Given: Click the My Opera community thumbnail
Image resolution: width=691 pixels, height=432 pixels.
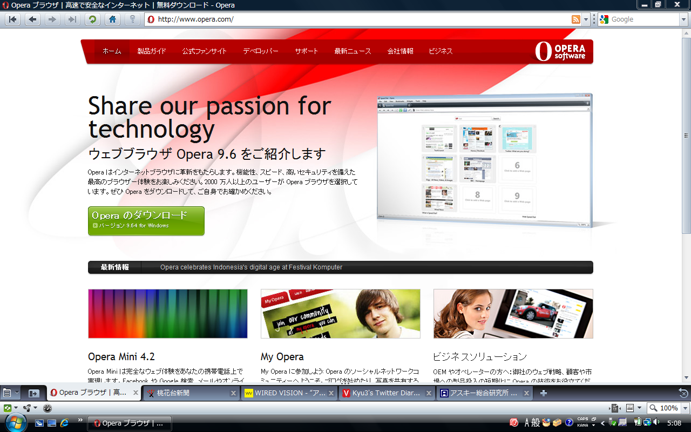Looking at the screenshot, I should coord(341,314).
